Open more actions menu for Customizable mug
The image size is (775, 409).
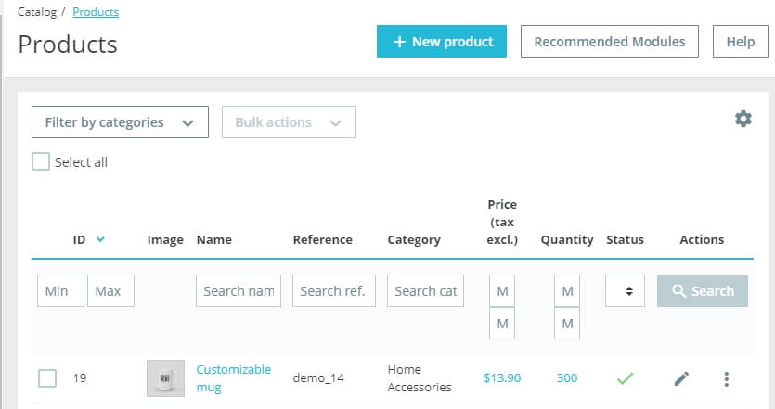tap(726, 378)
